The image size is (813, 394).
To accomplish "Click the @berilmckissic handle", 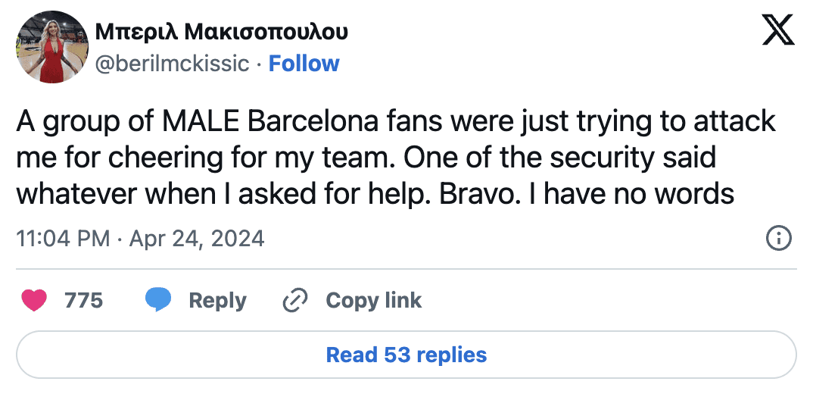I will [171, 64].
